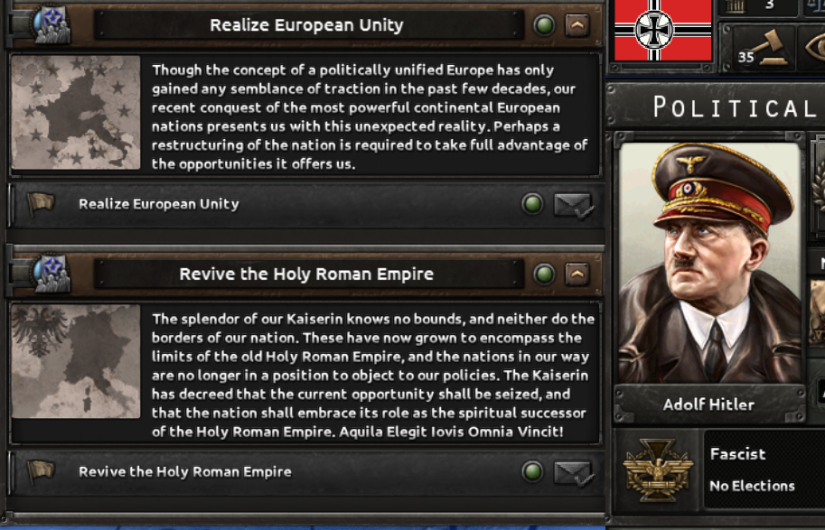Click the flag icon beside Revive Holy Roman Empire decision
The height and width of the screenshot is (530, 825).
[x=41, y=471]
